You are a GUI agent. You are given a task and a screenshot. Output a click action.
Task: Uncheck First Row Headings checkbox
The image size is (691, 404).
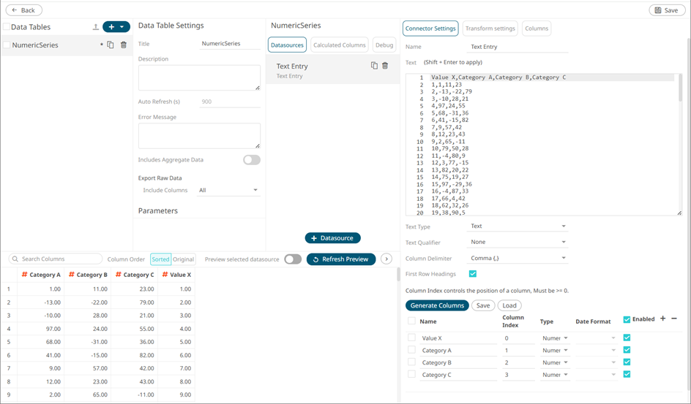[473, 274]
